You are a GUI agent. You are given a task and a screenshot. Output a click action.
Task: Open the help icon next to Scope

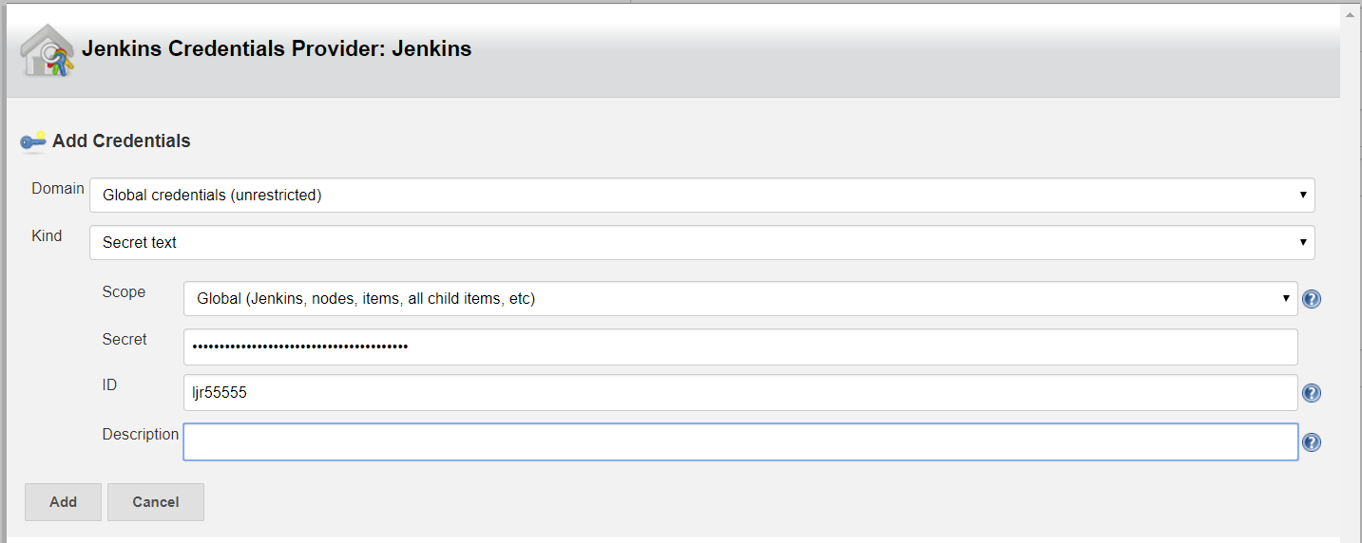1312,299
